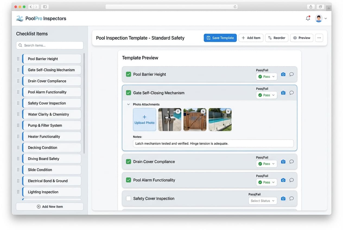
Task: Click the Reorder toolbar control
Action: click(277, 38)
